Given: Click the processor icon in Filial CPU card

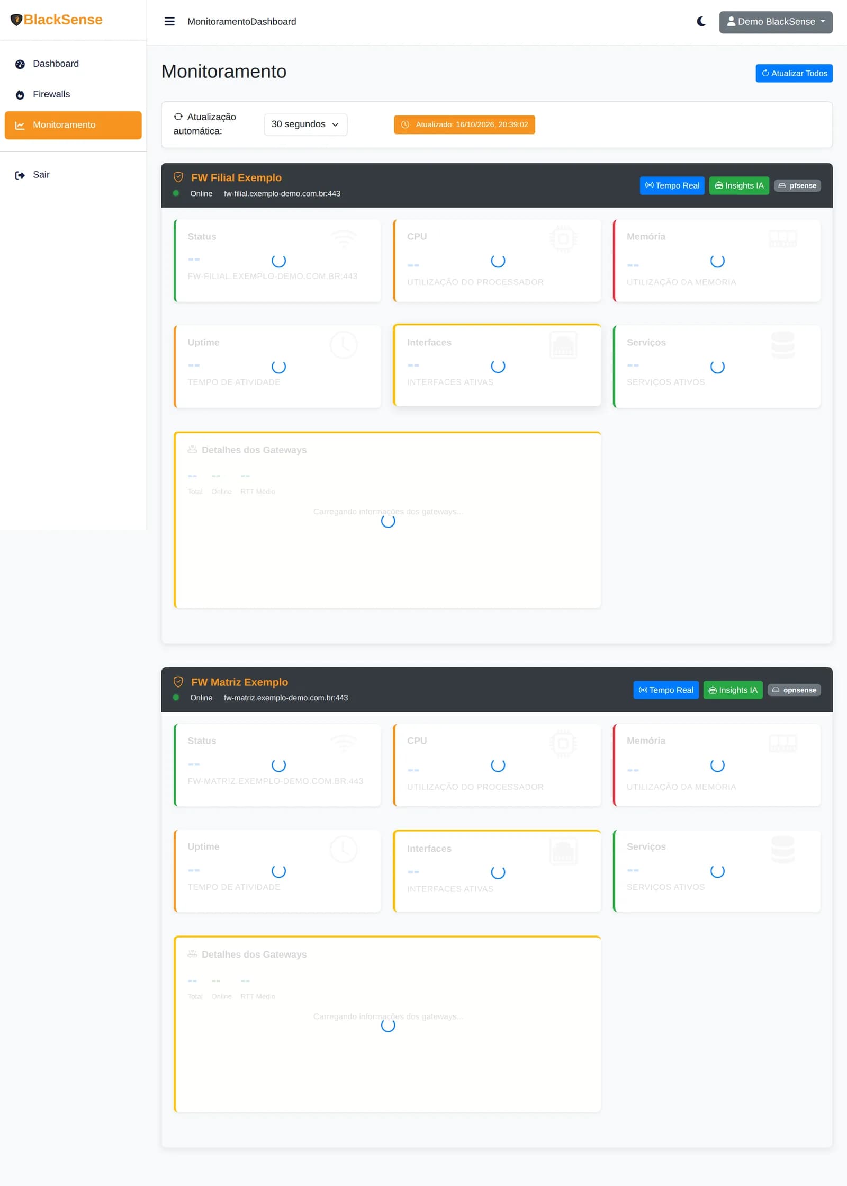Looking at the screenshot, I should pyautogui.click(x=563, y=239).
